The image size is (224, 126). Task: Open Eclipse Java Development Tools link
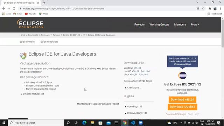[x=43, y=85]
